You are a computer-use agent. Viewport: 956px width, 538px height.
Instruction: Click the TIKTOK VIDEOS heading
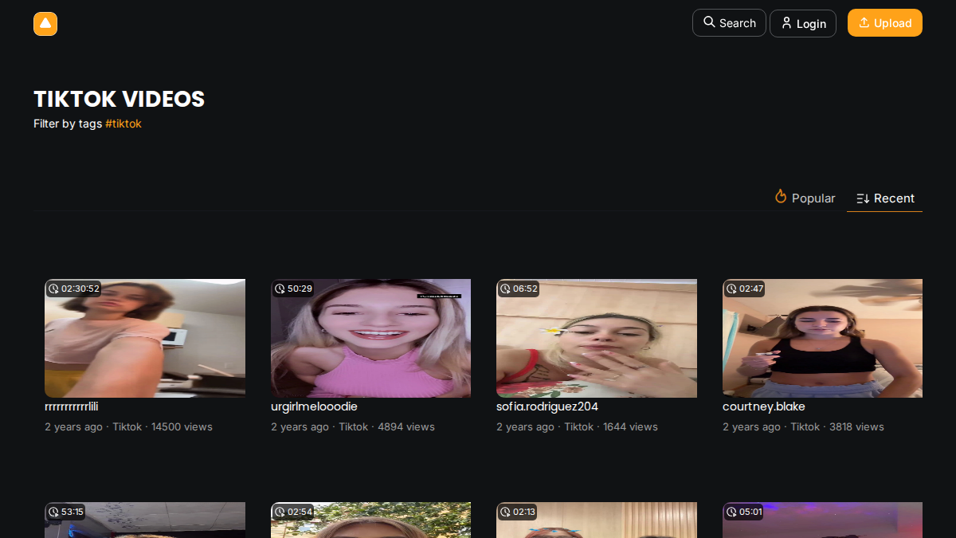pos(119,99)
